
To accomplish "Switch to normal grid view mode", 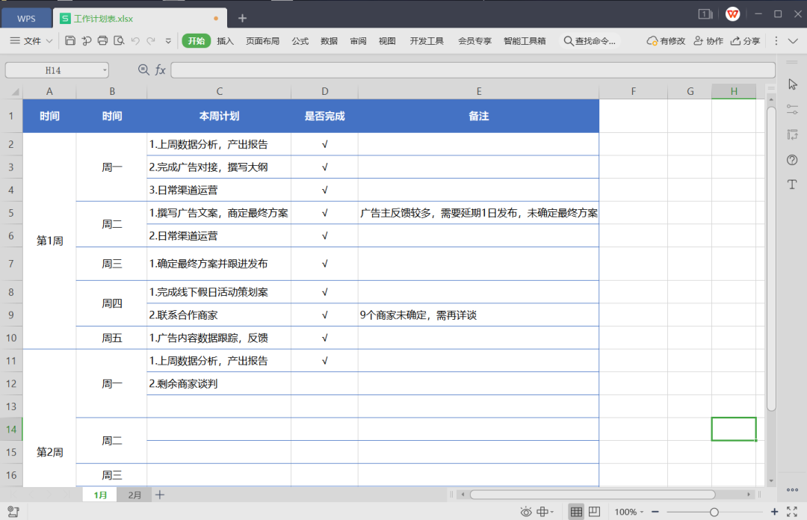I will 576,512.
